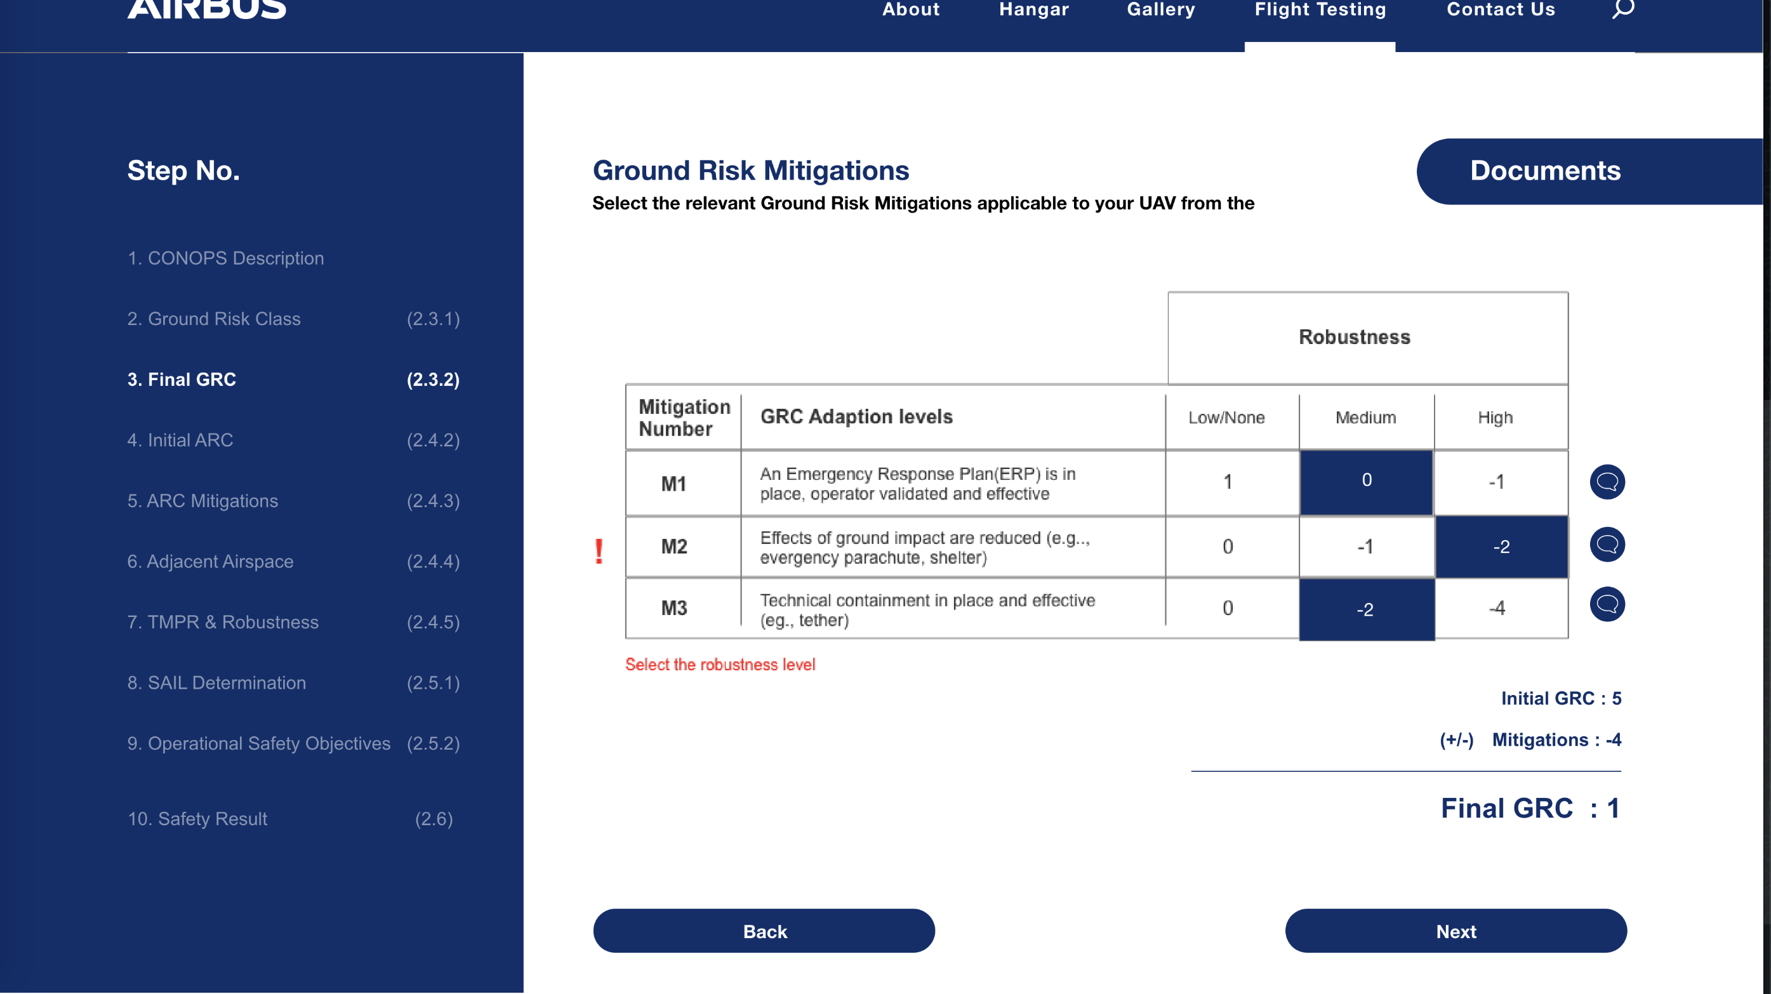Viewport: 1771px width, 994px height.
Task: Open the Hangar menu item
Action: tap(1034, 10)
